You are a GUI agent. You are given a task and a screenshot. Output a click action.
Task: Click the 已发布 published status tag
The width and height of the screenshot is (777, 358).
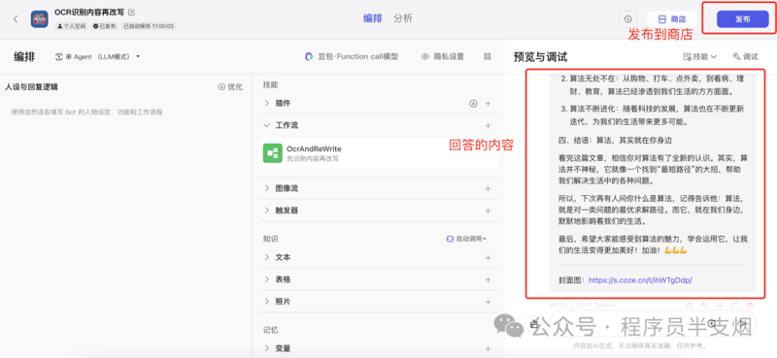coord(105,26)
